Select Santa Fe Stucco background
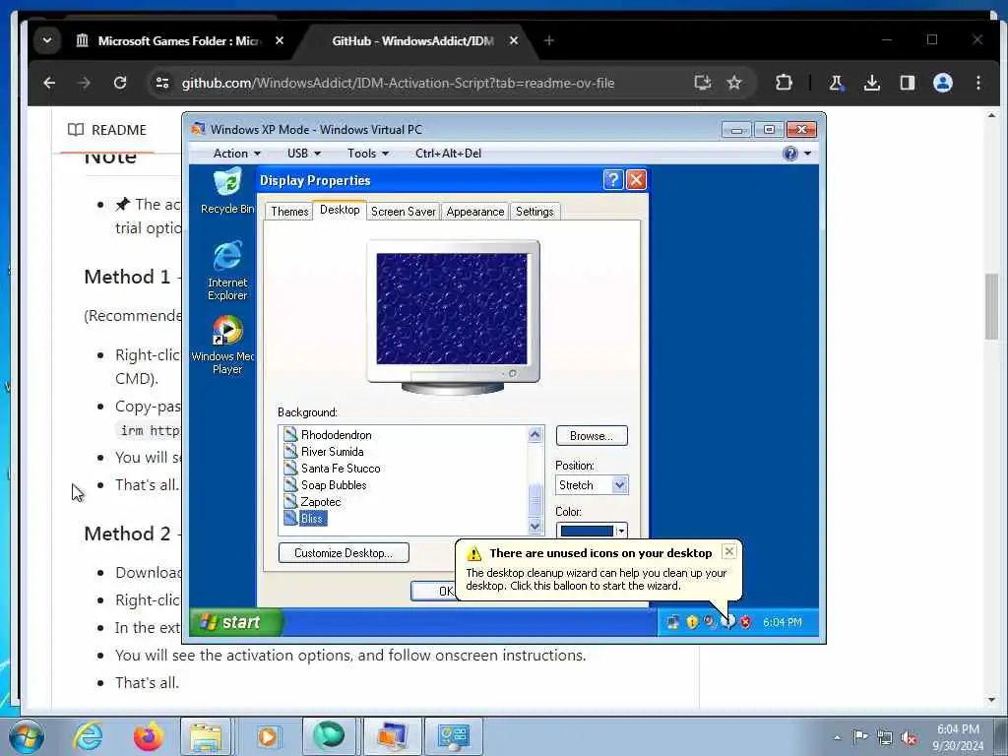The image size is (1008, 756). pos(340,469)
